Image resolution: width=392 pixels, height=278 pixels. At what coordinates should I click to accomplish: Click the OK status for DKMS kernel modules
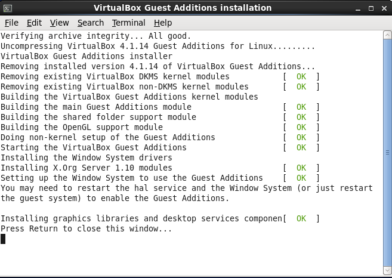tap(301, 76)
